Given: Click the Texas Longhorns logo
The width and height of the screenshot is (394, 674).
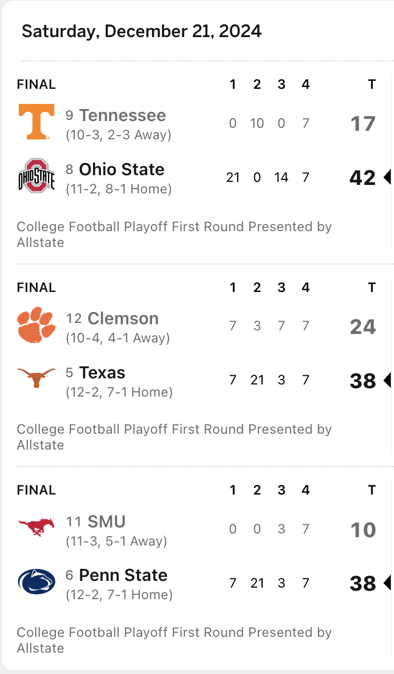Looking at the screenshot, I should (x=36, y=378).
